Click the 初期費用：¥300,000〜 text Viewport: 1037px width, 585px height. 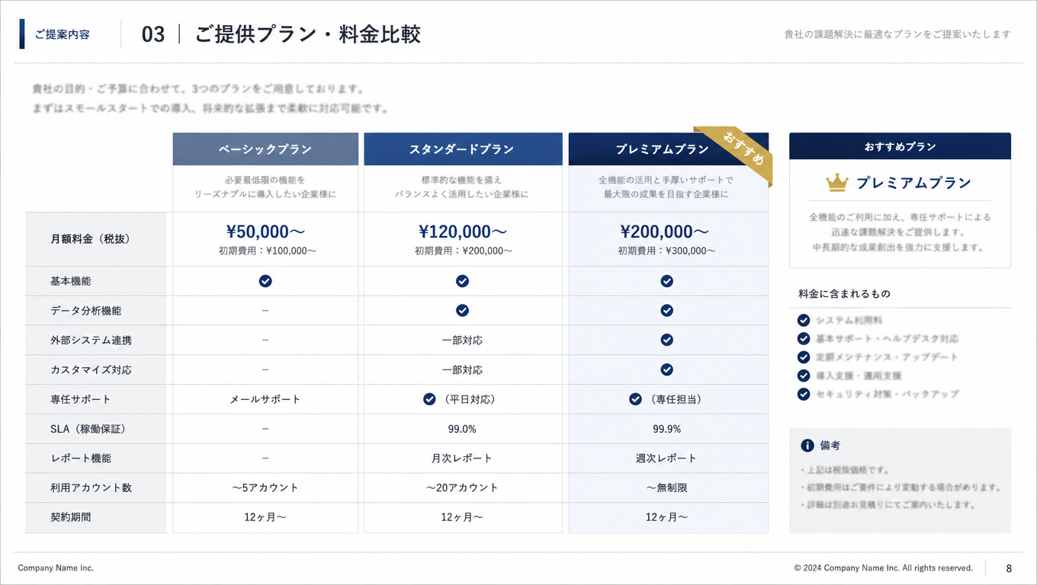666,251
